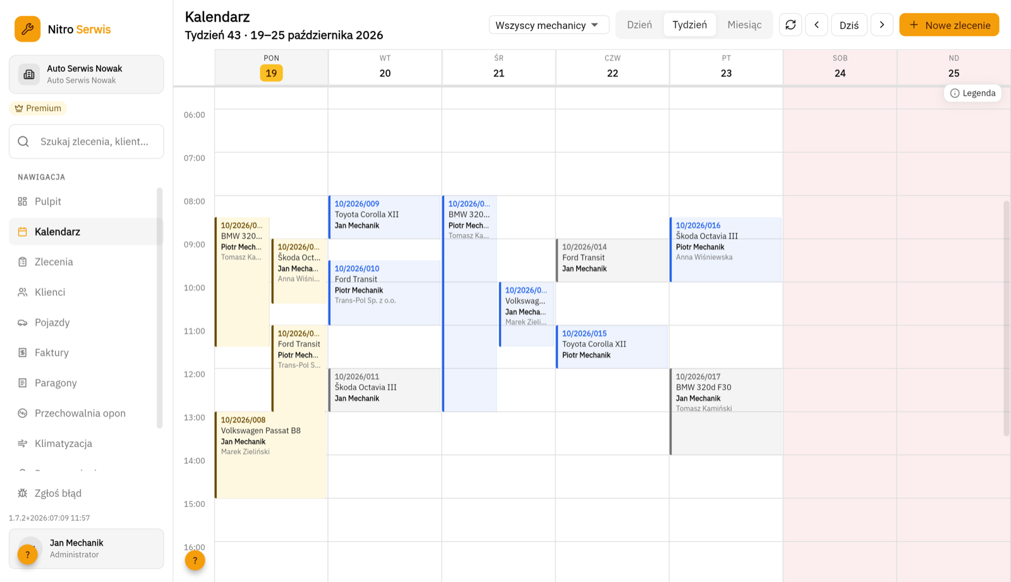Click the search orders input field

(x=86, y=141)
